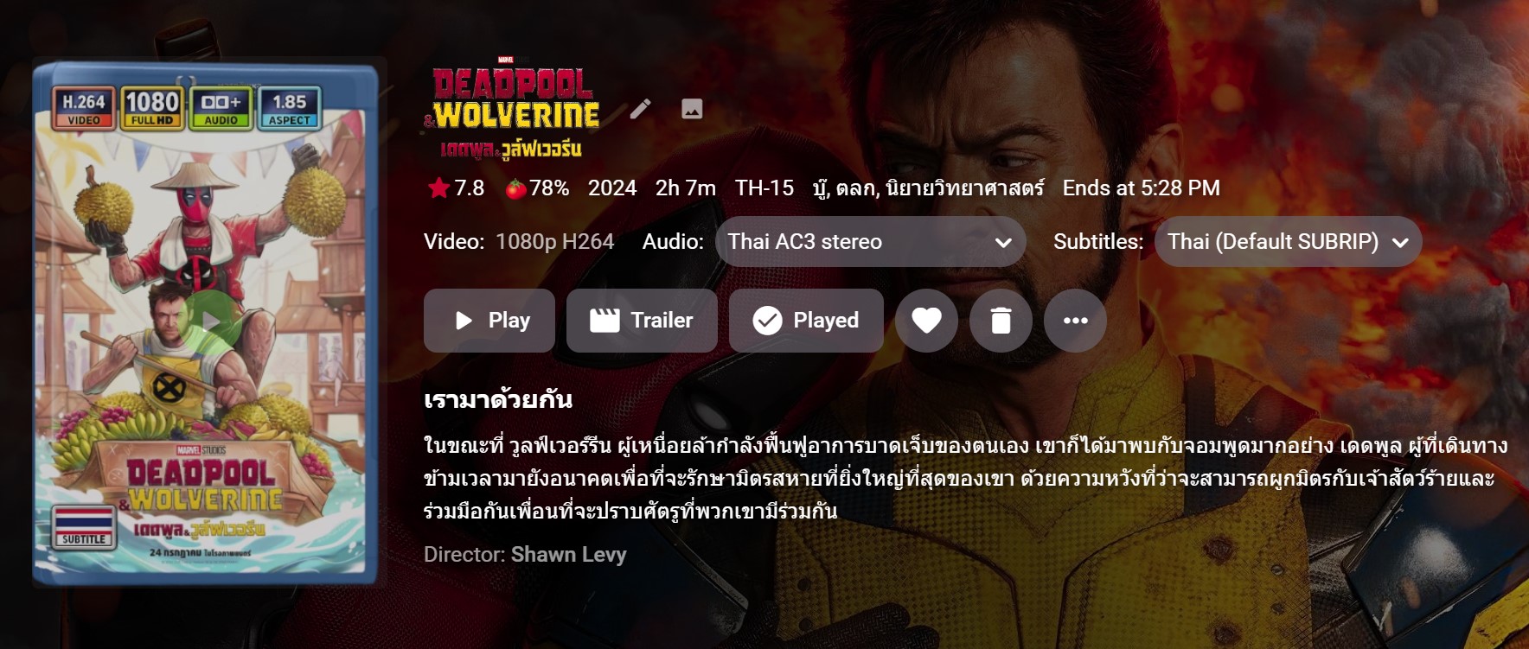Image resolution: width=1529 pixels, height=649 pixels.
Task: Open the ตลก comedy genre link
Action: tap(856, 188)
